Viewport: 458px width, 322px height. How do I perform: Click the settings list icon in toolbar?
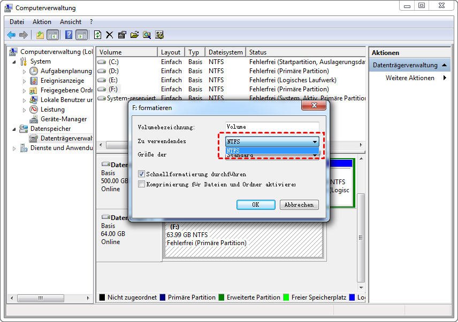point(159,35)
